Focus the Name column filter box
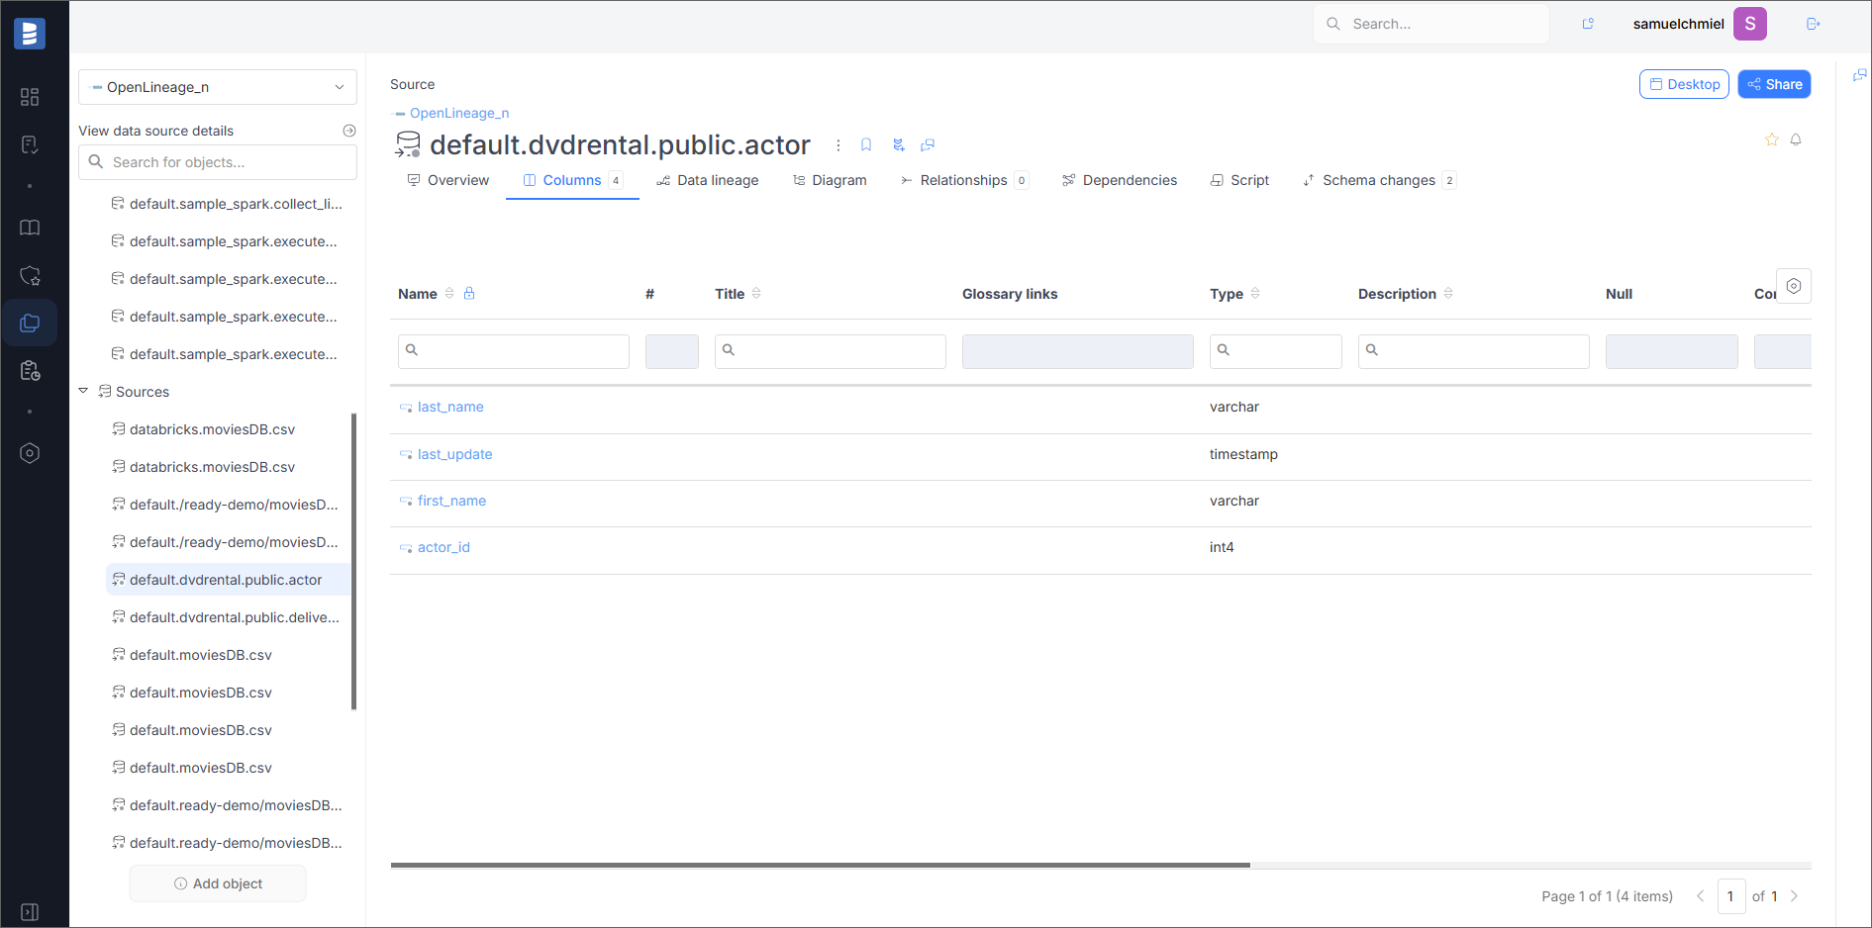Image resolution: width=1872 pixels, height=928 pixels. 514,351
